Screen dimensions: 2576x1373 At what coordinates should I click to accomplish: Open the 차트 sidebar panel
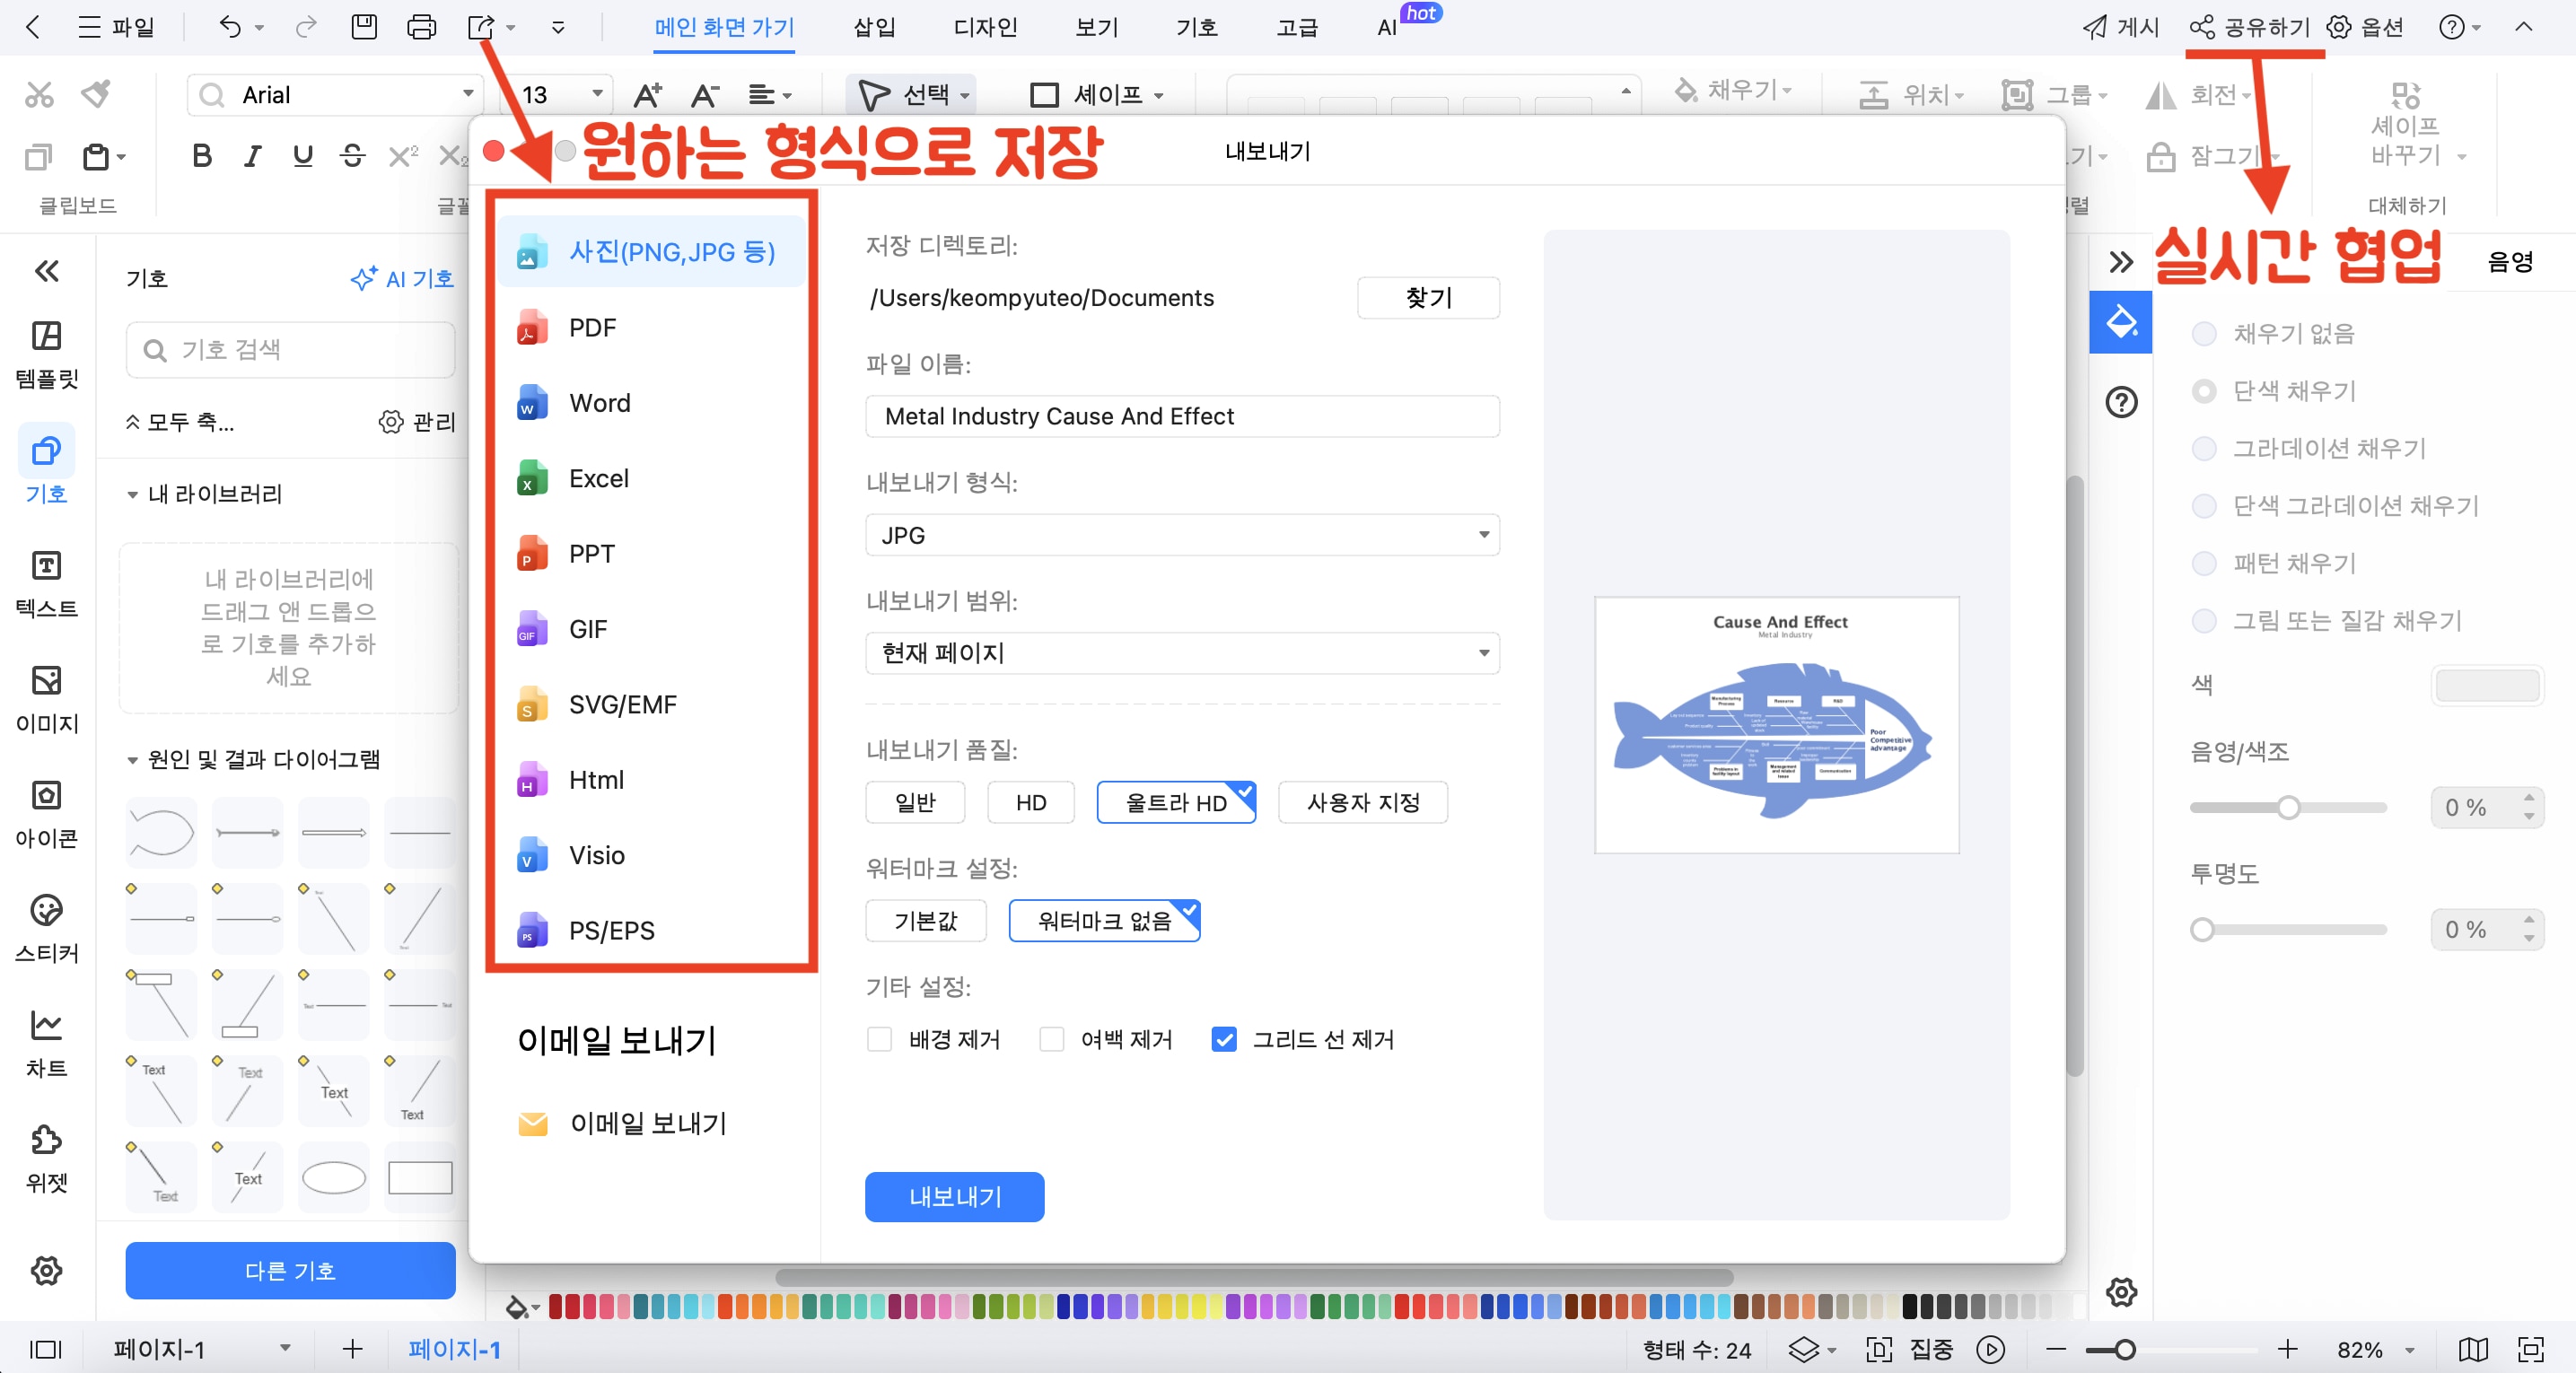point(46,1042)
